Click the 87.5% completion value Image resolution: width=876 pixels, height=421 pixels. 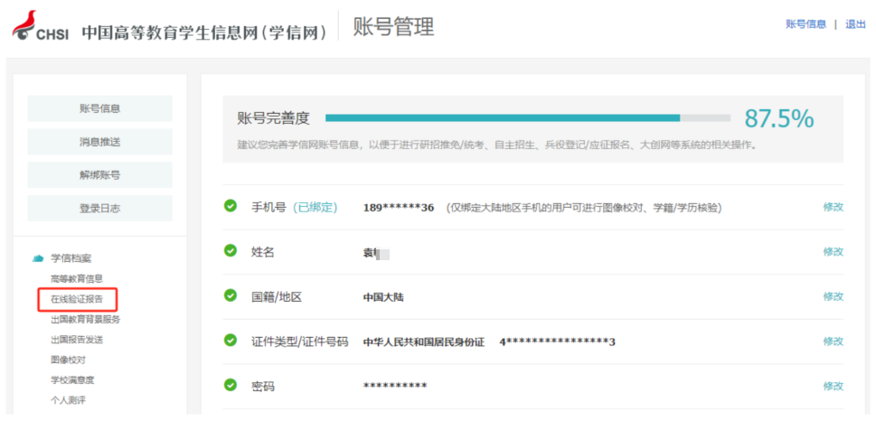point(779,118)
